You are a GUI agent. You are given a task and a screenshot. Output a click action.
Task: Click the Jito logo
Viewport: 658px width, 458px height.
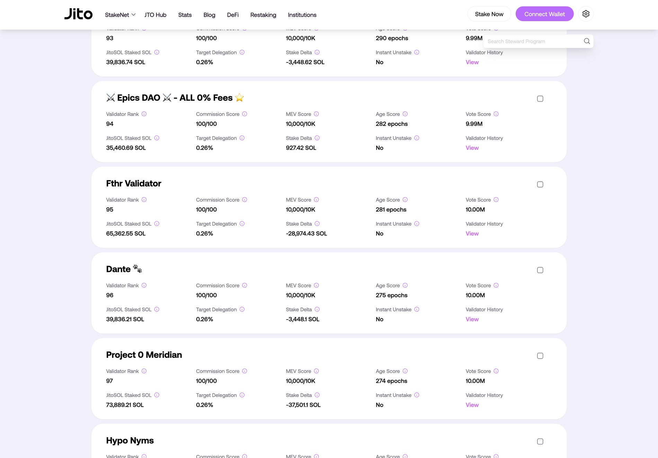(x=79, y=14)
